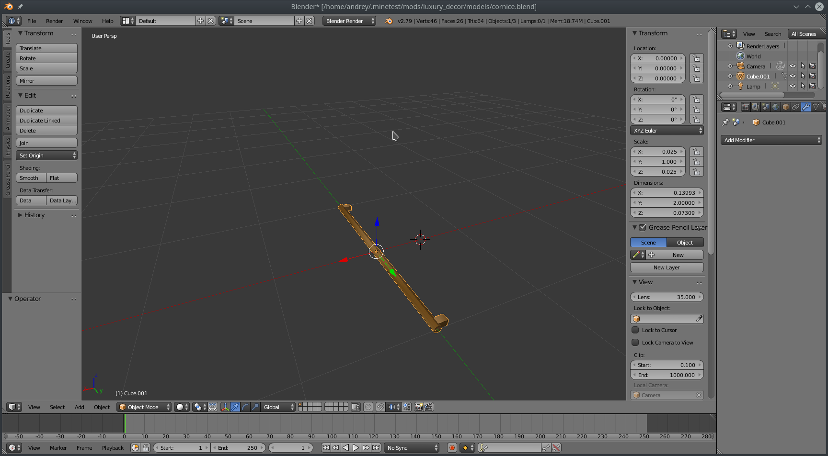Screen dimensions: 828x456
Task: Toggle Cube.001 visibility eye in outliner
Action: pyautogui.click(x=793, y=77)
